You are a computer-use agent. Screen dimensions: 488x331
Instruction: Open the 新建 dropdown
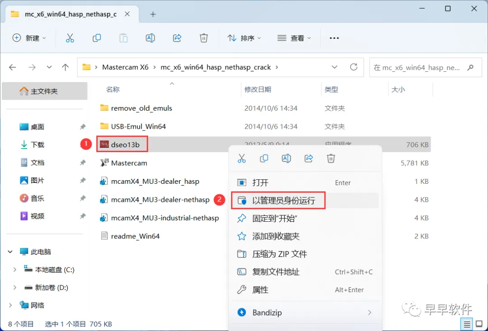coord(29,38)
